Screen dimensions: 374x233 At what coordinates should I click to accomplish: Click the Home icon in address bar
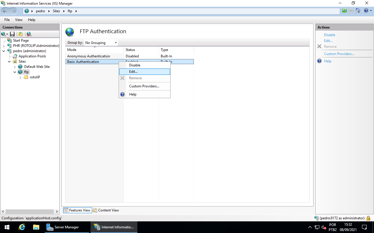(358, 11)
